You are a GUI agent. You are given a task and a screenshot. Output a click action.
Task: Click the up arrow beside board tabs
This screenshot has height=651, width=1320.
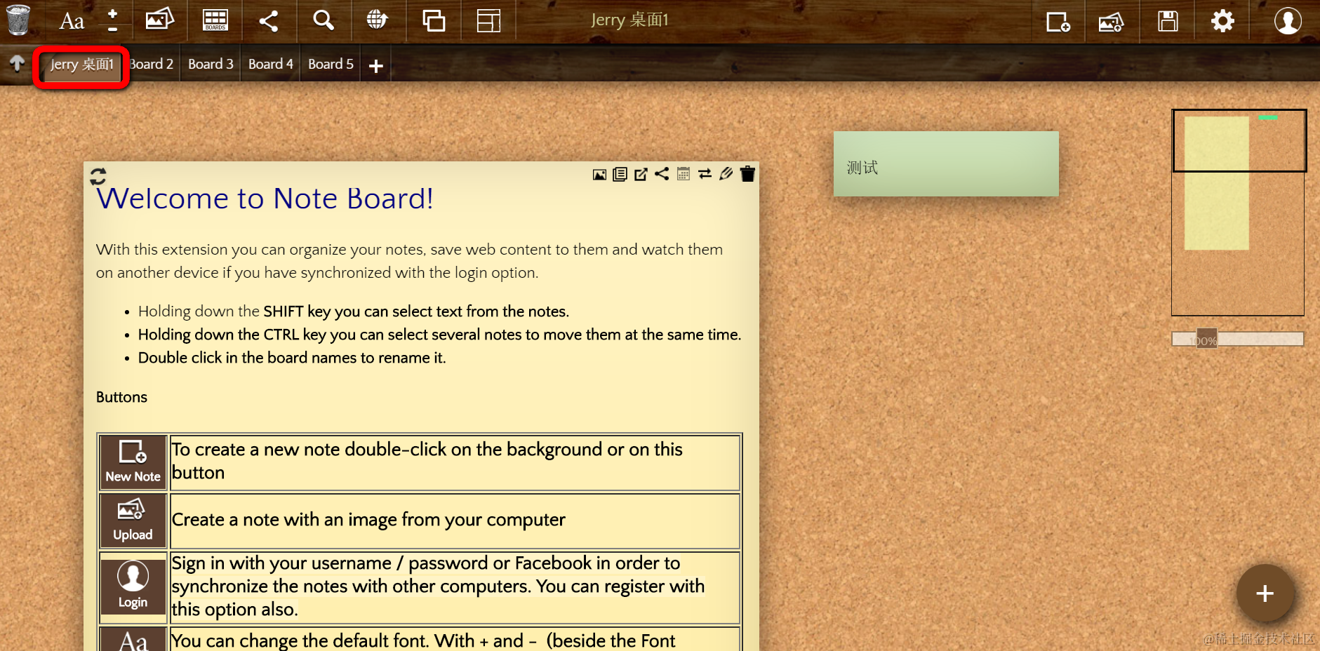17,63
